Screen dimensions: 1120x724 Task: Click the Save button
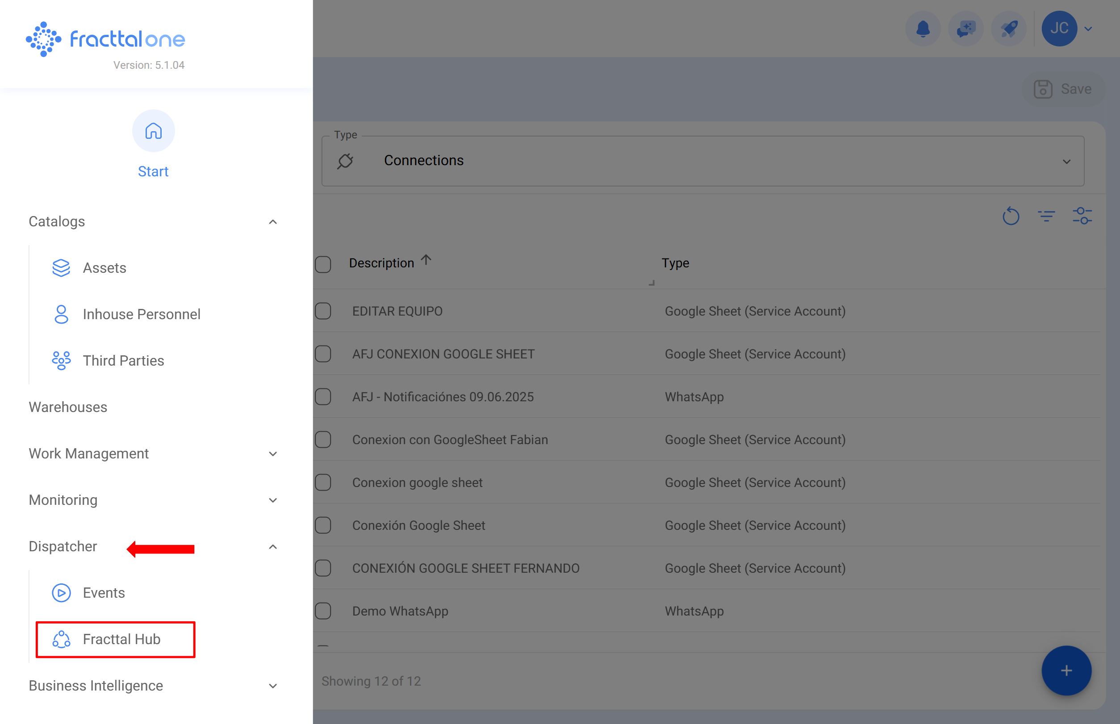click(x=1063, y=89)
